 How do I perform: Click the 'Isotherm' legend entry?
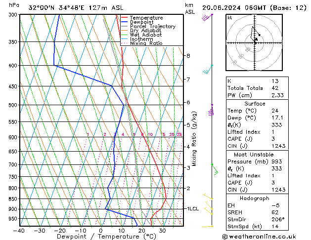coord(141,39)
